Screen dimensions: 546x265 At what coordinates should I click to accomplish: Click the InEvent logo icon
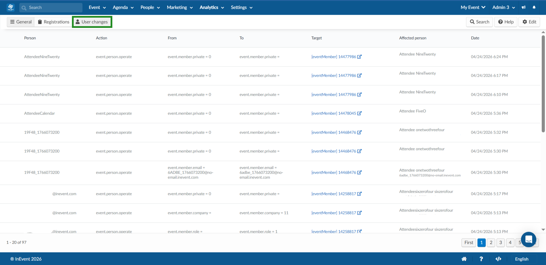pyautogui.click(x=11, y=7)
